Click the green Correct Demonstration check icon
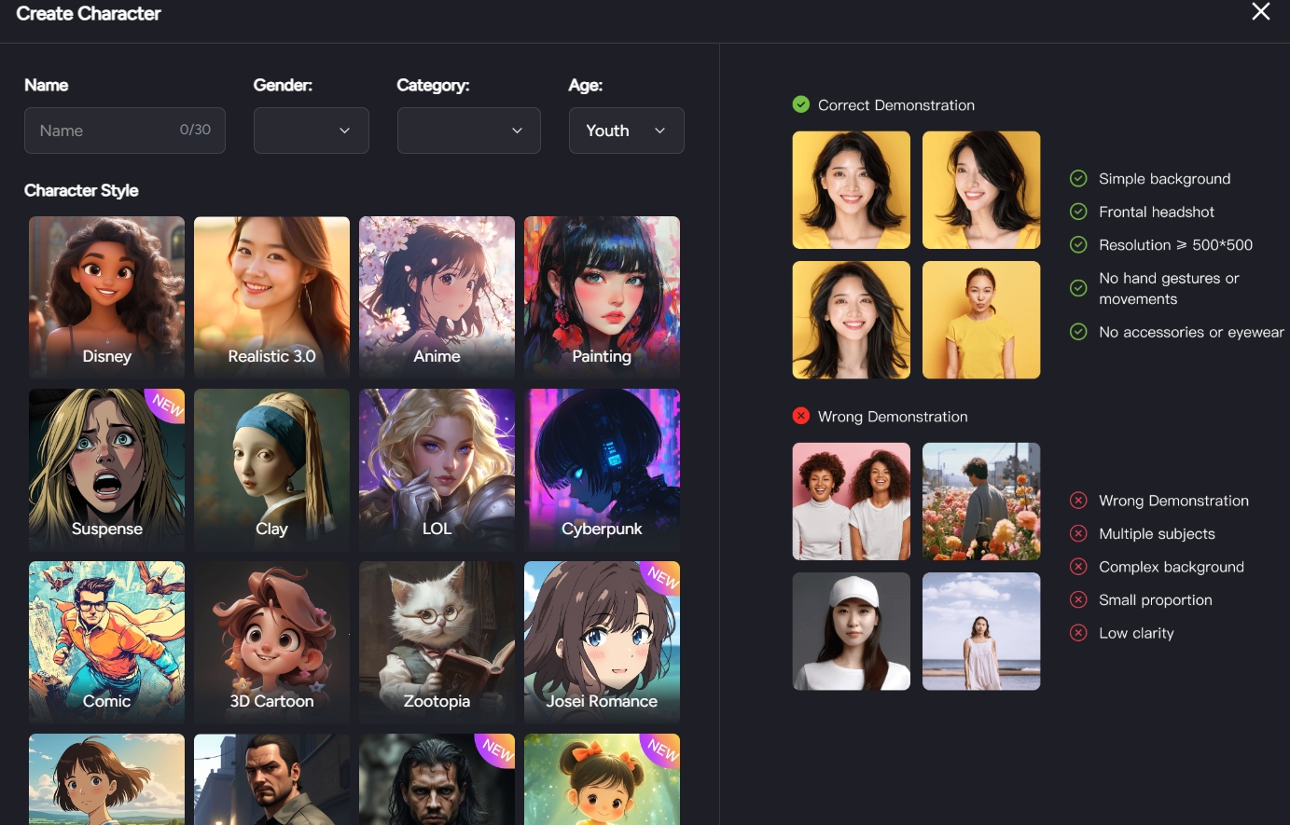Viewport: 1290px width, 825px height. (800, 104)
